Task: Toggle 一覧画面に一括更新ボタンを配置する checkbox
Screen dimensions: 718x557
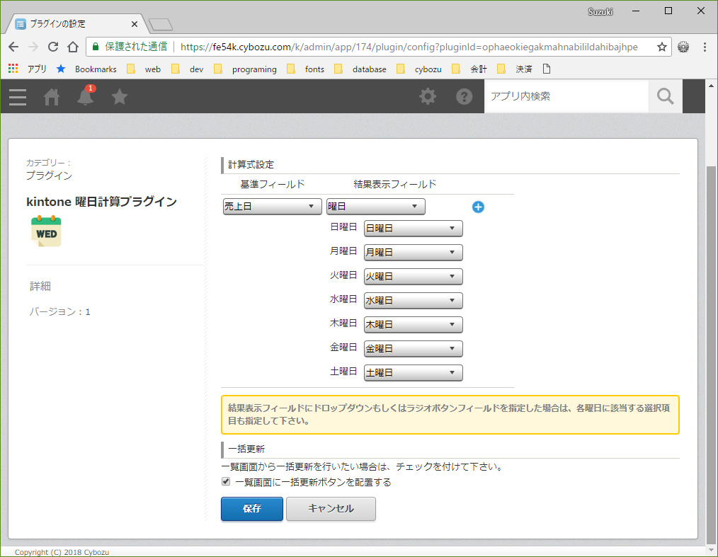Action: [x=226, y=481]
